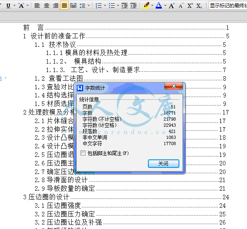Click the WPS icon in dialog title
Viewport: 247px width, 229px height.
click(x=80, y=88)
